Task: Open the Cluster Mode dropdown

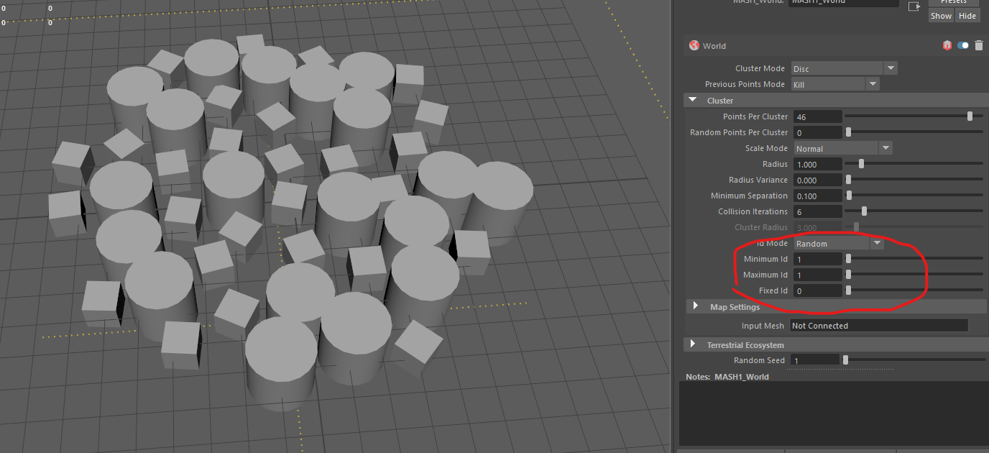Action: pyautogui.click(x=890, y=68)
